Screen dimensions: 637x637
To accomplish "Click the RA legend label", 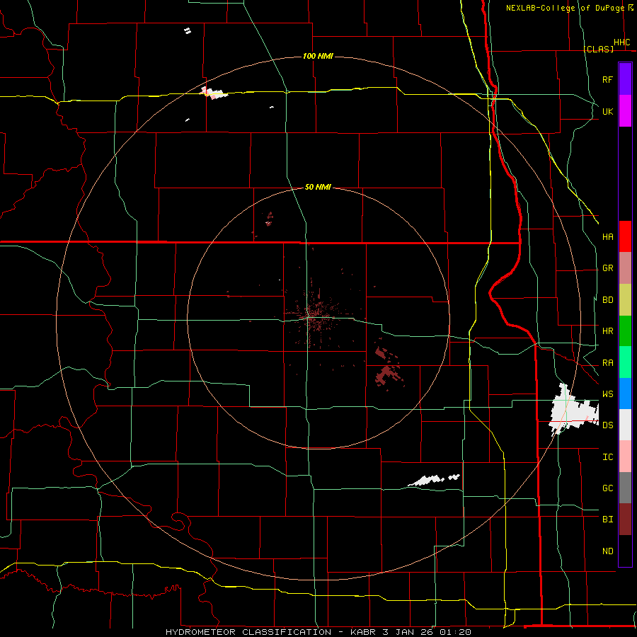I will click(x=608, y=363).
